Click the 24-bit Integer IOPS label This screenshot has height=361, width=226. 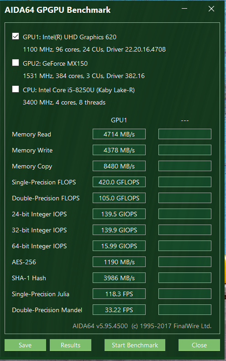click(39, 214)
